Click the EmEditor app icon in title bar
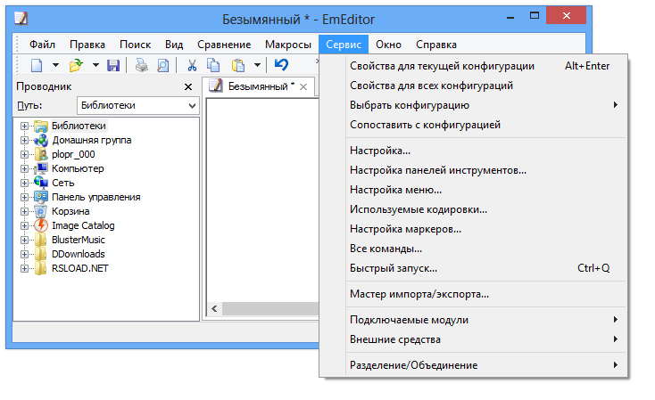Screen dimensions: 655x400 [21, 19]
